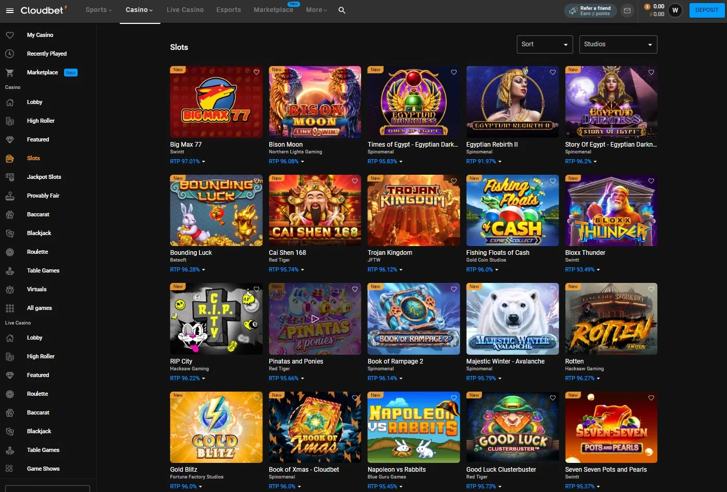Expand RTP 96.22% for RIP City
727x492 pixels.
coord(187,378)
